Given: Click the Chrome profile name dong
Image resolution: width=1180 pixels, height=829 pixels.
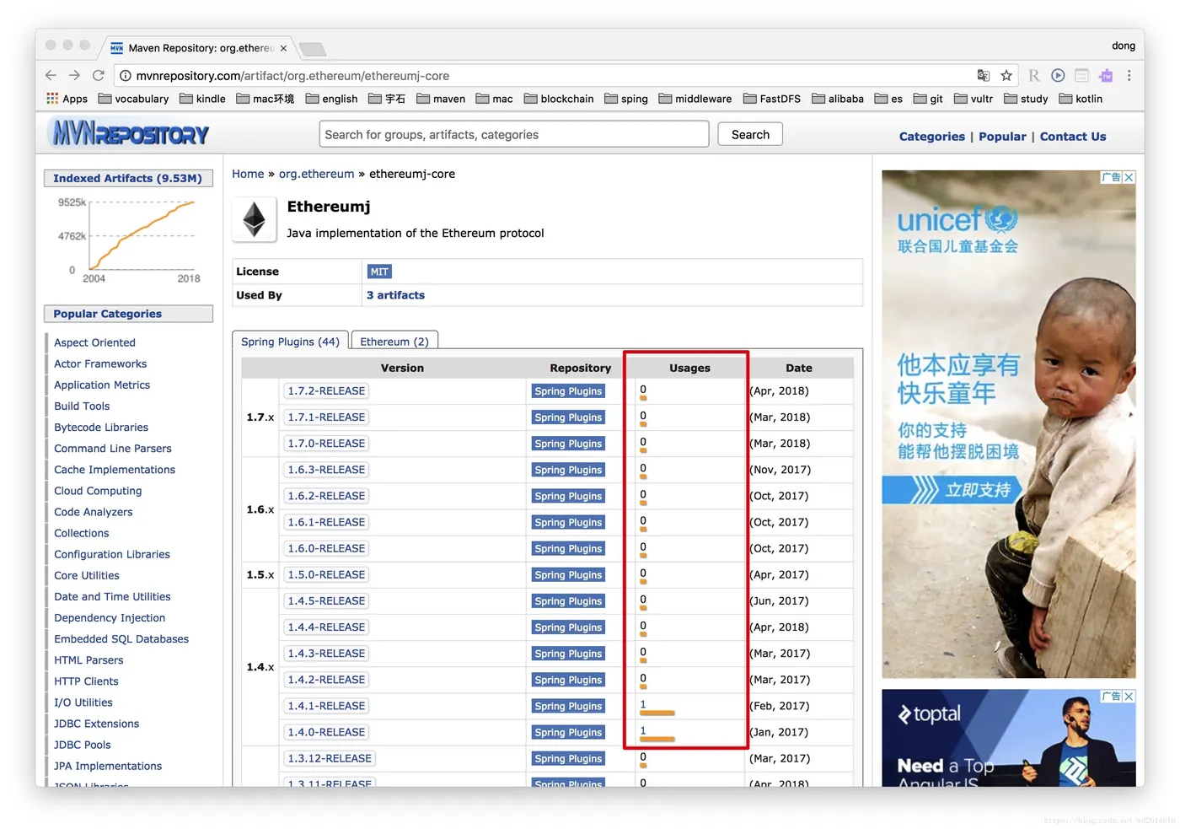Looking at the screenshot, I should pyautogui.click(x=1123, y=46).
